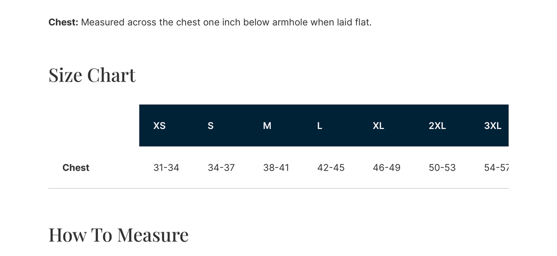Image resolution: width=557 pixels, height=256 pixels.
Task: Select the S size column header
Action: coord(211,126)
